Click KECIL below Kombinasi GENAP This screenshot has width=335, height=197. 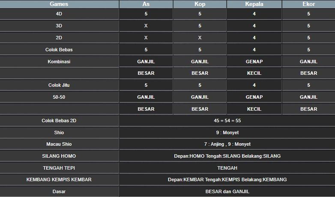(x=254, y=73)
